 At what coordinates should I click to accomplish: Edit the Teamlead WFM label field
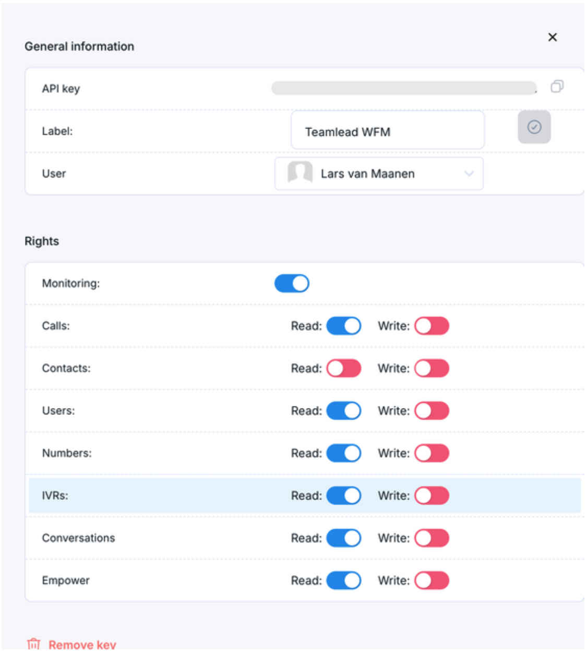pyautogui.click(x=387, y=132)
